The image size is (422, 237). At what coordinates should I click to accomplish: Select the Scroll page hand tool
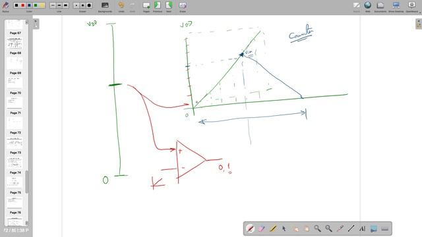(307, 228)
